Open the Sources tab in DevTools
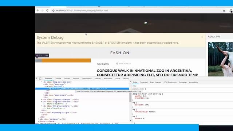The height and width of the screenshot is (131, 233). coord(67,79)
